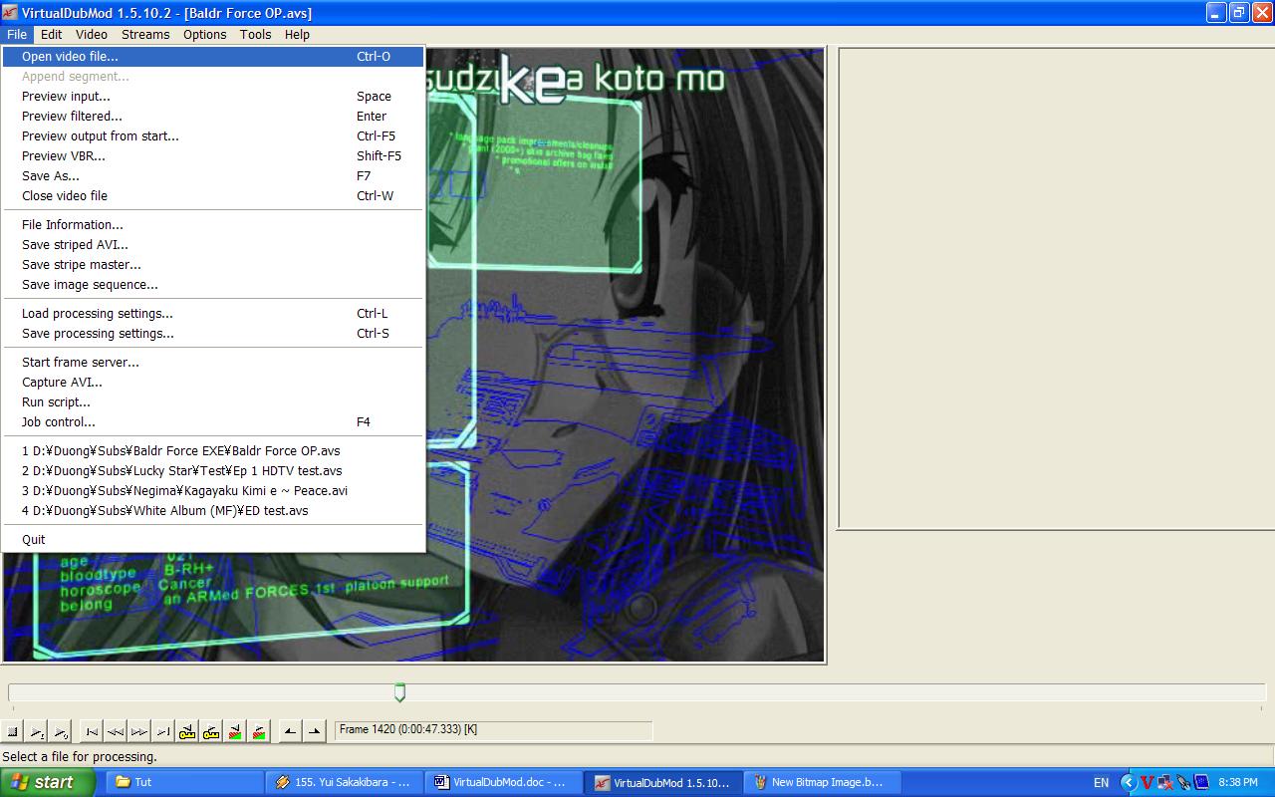Select Save processing settings...
Viewport: 1275px width, 797px height.
pos(213,334)
